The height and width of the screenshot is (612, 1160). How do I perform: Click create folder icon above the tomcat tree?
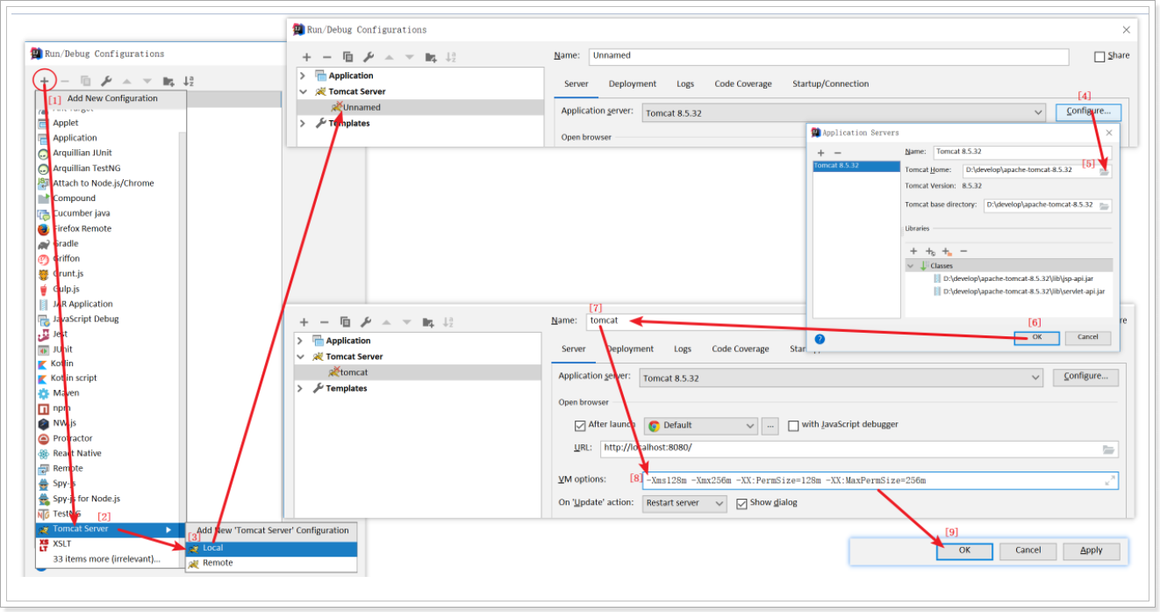click(428, 322)
